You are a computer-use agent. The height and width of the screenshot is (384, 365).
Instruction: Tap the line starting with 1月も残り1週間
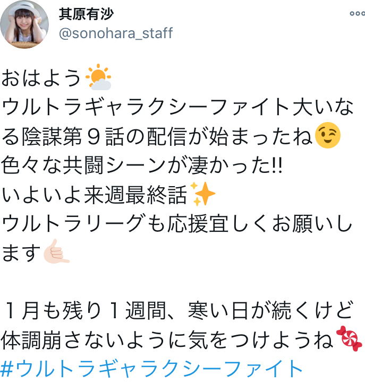pos(179,310)
